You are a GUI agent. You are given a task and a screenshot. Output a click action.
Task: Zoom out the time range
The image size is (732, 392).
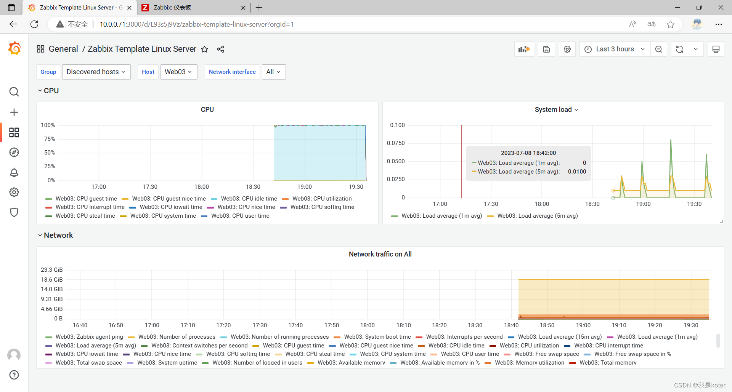659,49
